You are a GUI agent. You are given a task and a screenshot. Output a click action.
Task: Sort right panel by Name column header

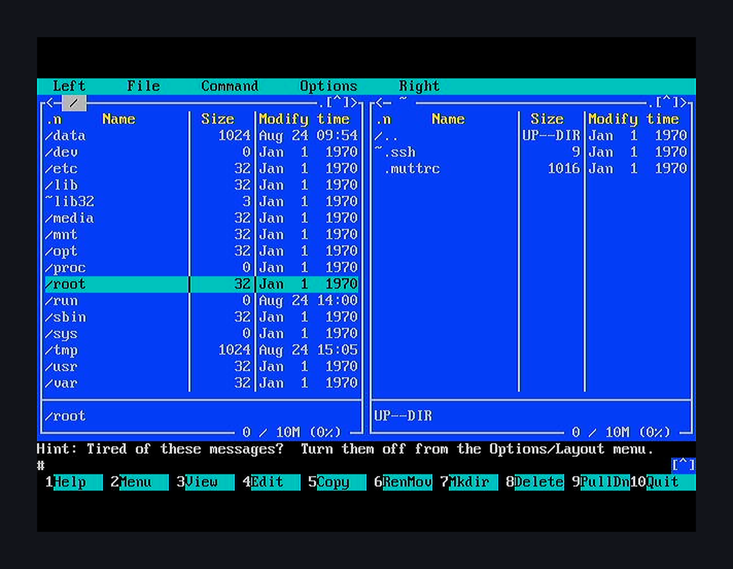coord(448,119)
